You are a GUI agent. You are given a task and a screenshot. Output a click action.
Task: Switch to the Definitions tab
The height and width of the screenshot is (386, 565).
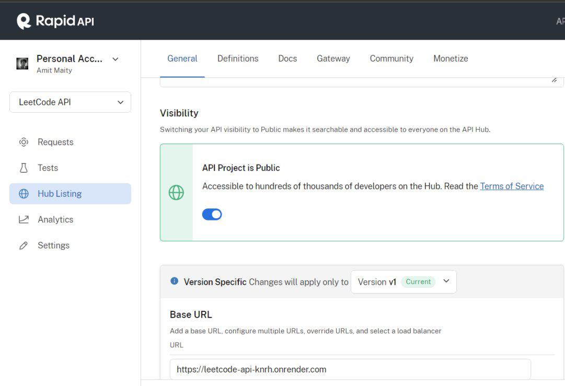238,59
